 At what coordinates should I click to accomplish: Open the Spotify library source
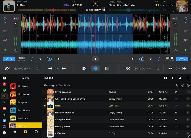4,90
